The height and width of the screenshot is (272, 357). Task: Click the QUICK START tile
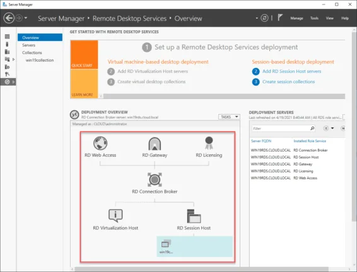click(85, 55)
